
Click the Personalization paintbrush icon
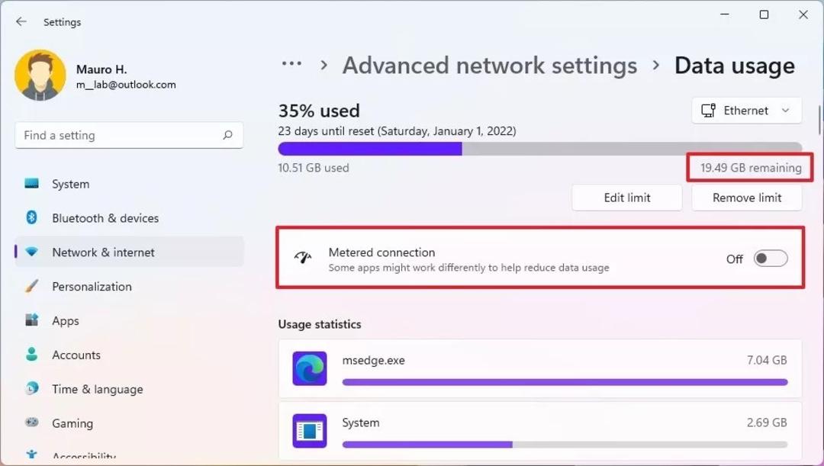pyautogui.click(x=31, y=286)
